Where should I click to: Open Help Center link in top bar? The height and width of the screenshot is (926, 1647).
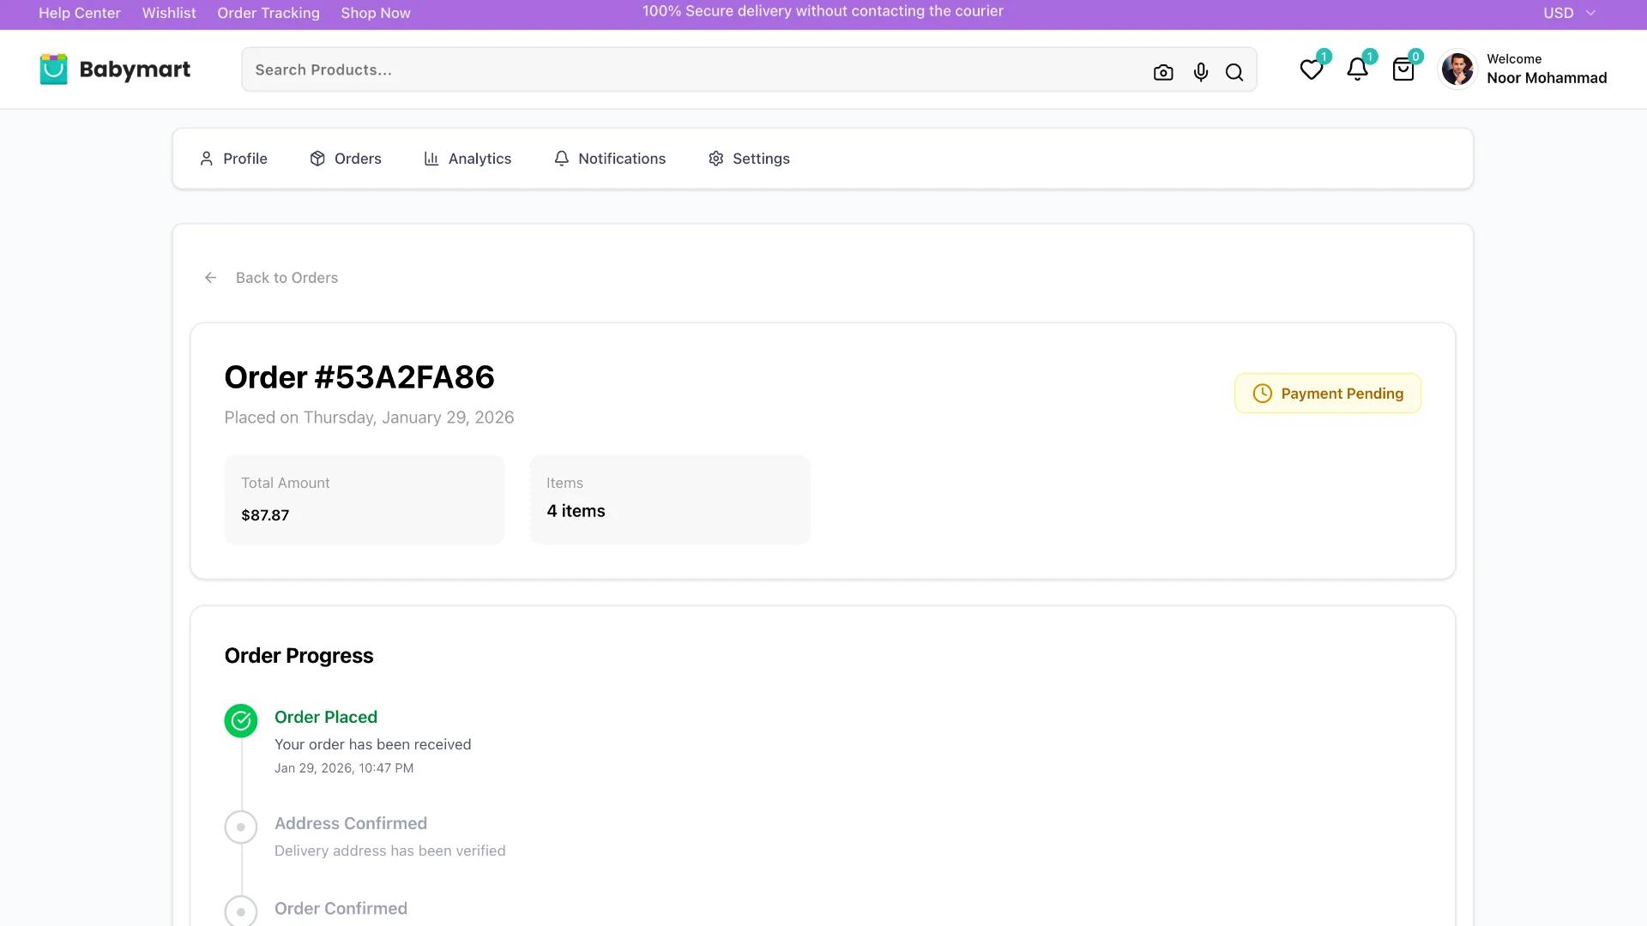click(x=80, y=13)
